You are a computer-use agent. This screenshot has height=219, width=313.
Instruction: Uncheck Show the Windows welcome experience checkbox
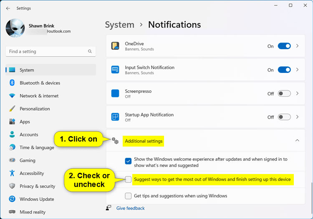coord(128,161)
